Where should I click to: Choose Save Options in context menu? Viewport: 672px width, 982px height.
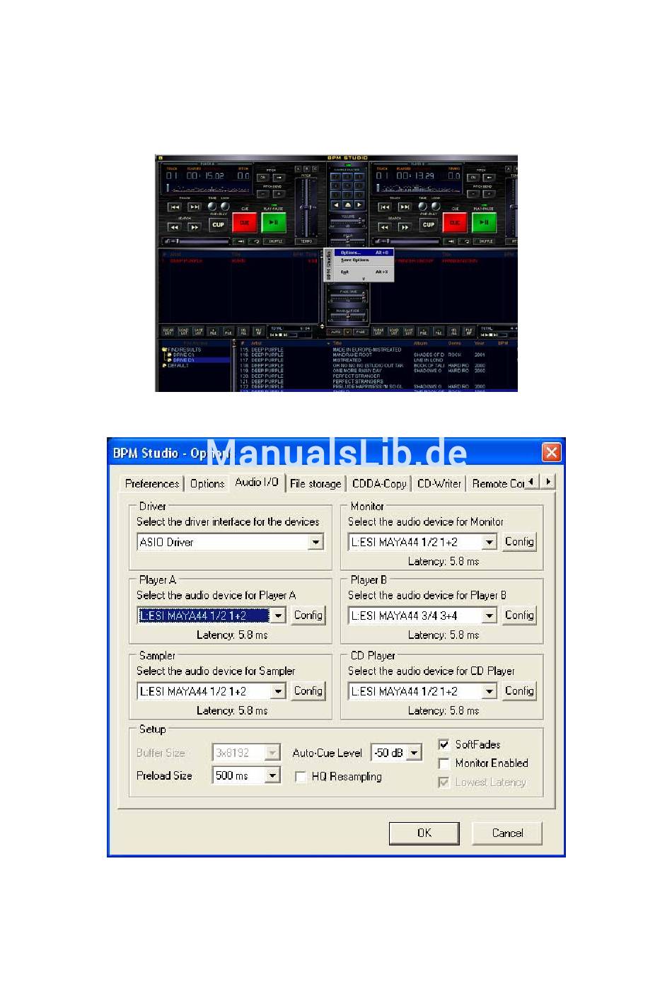pos(364,260)
